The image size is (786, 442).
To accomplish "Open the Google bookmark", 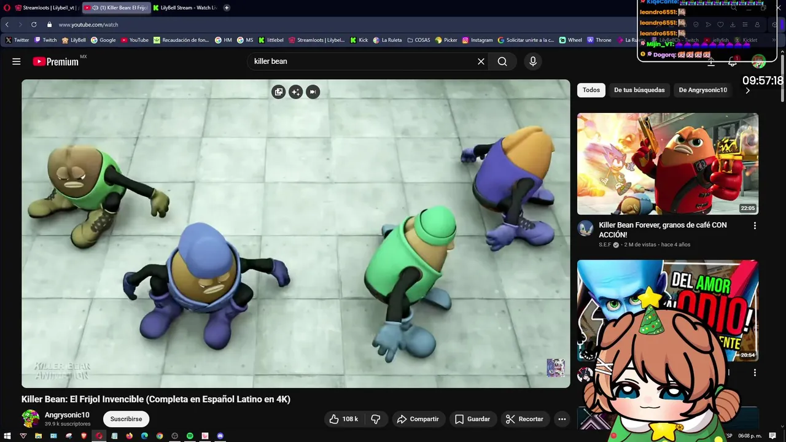I will [103, 40].
